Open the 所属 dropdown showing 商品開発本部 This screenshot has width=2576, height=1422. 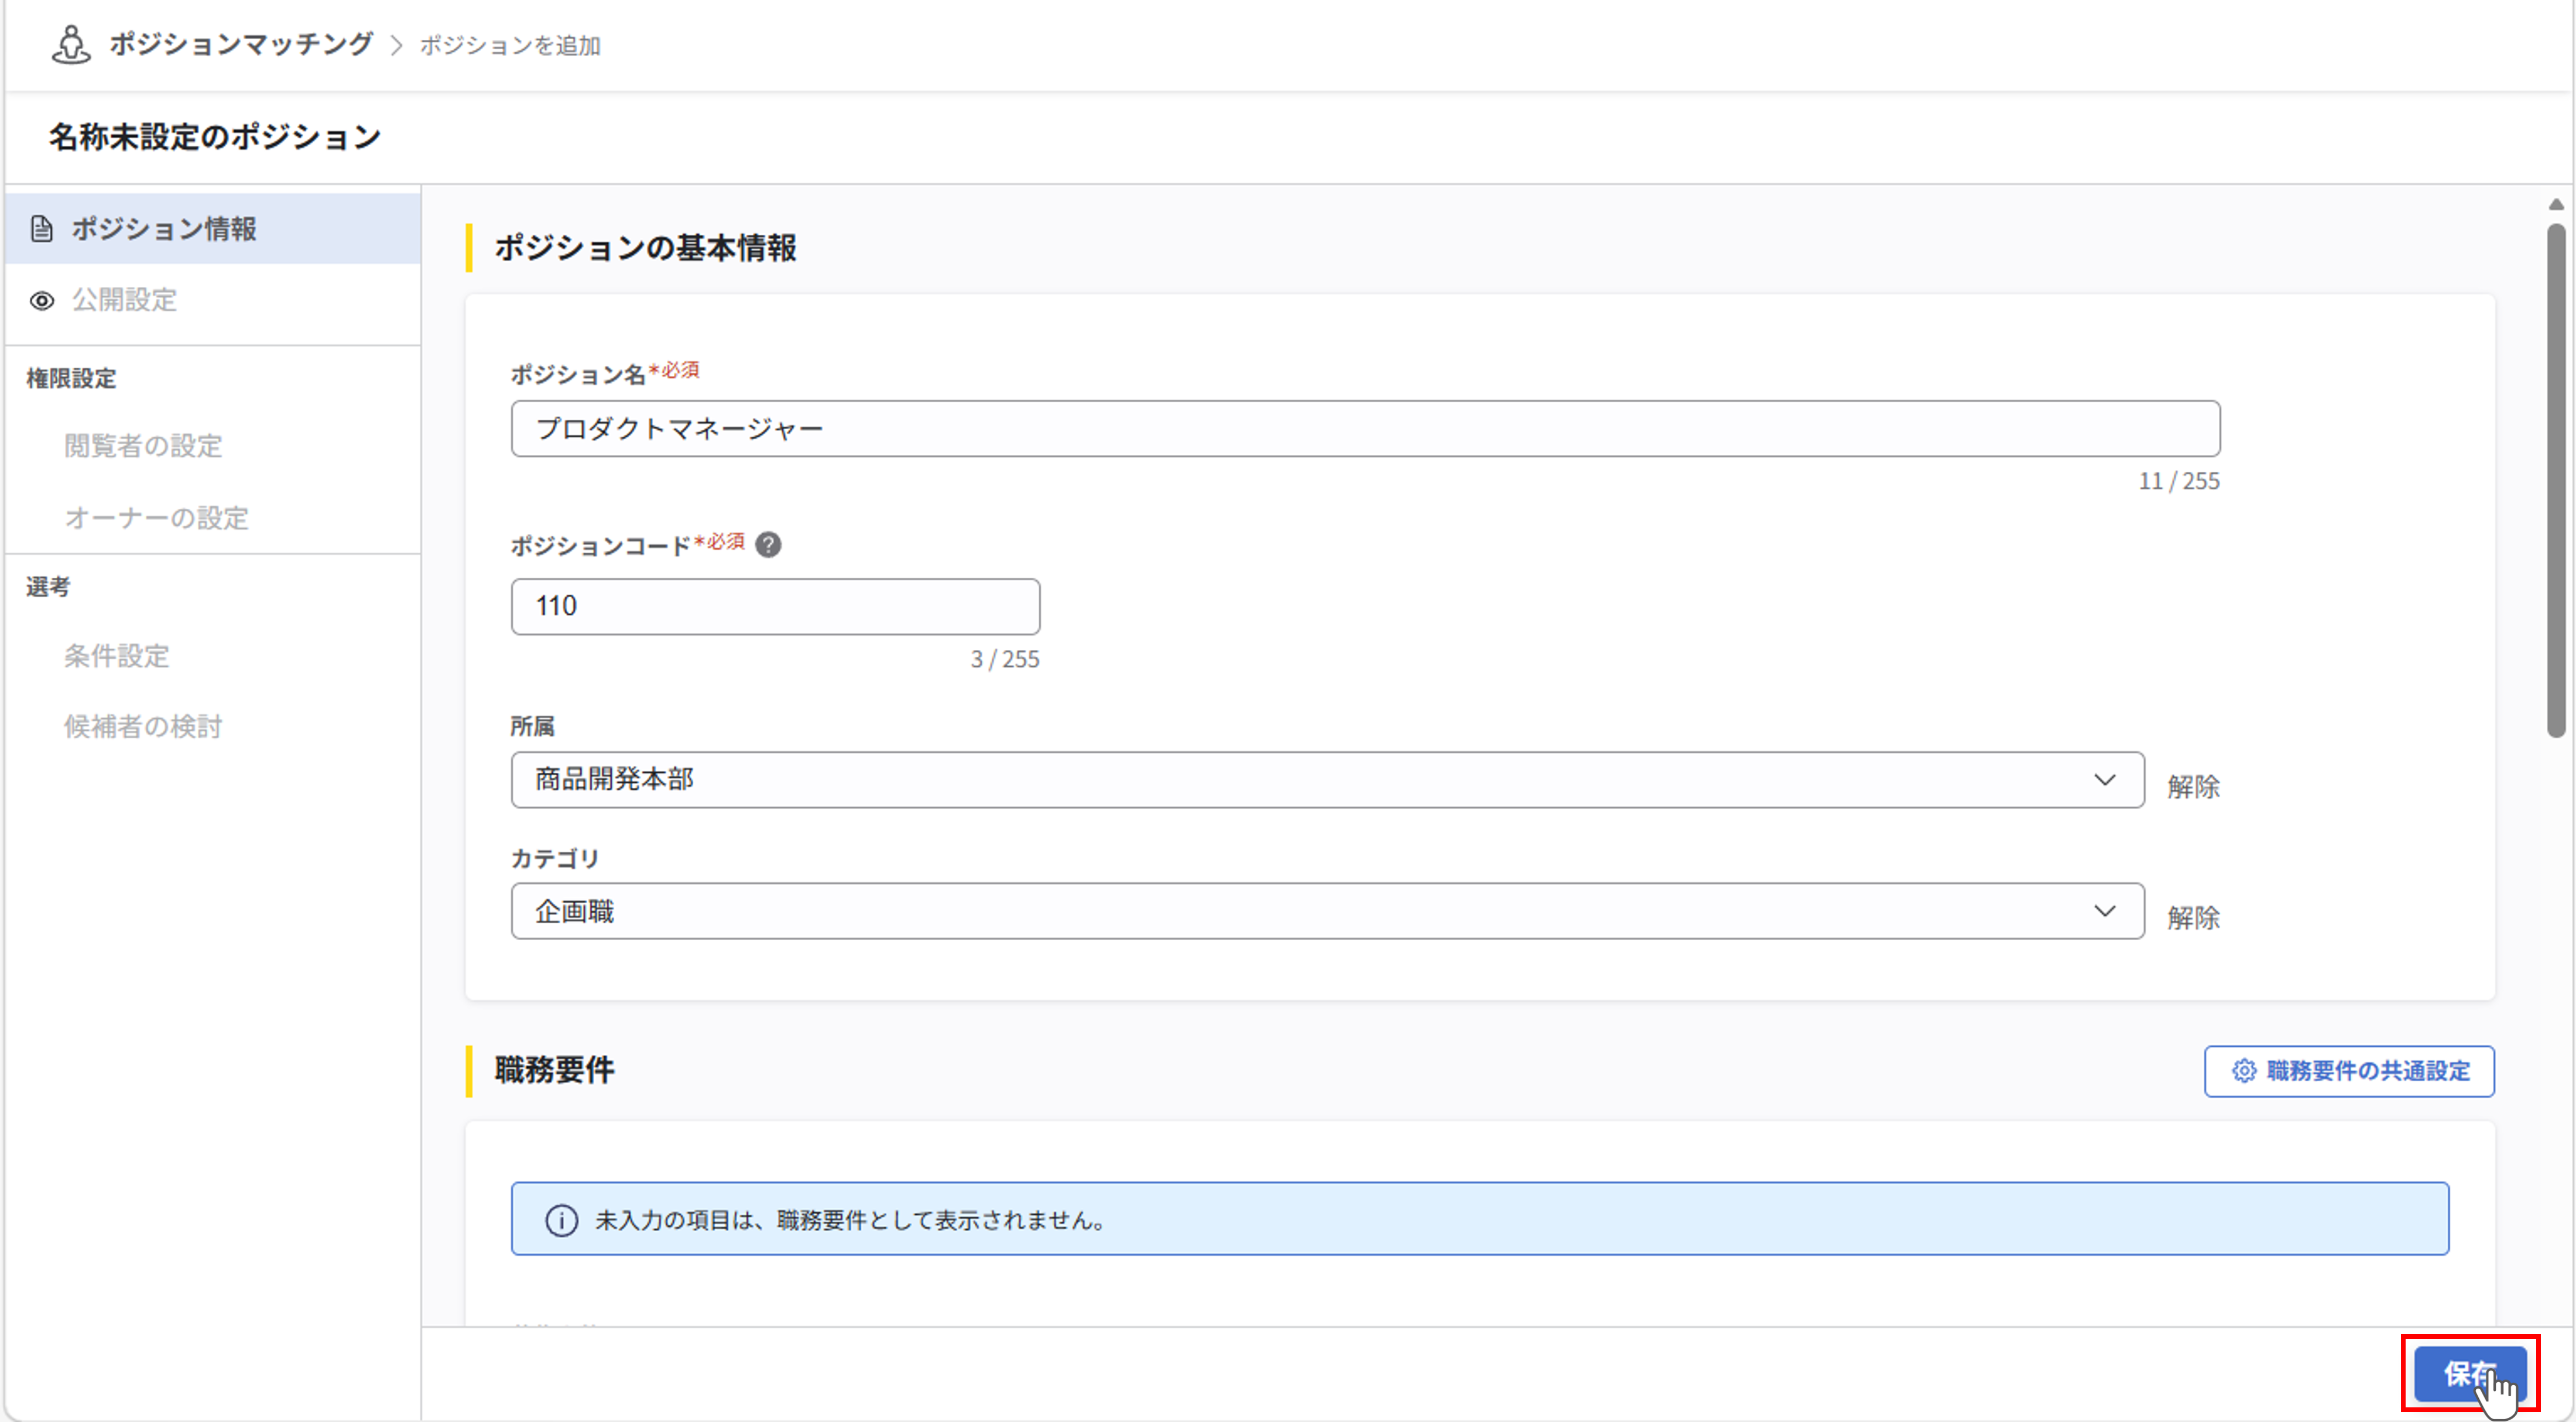coord(1327,780)
